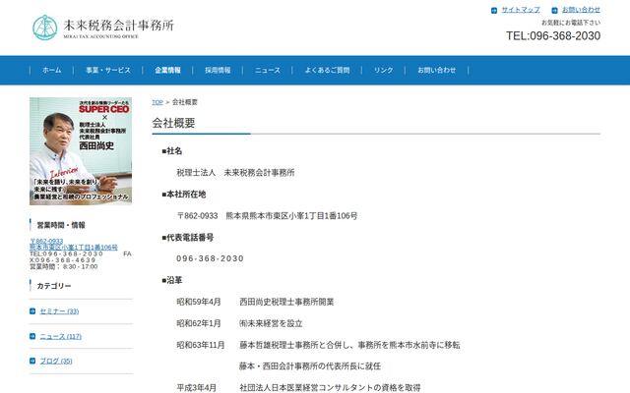The image size is (630, 393).
Task: Click the 昭和63年11月 history date
Action: click(x=201, y=345)
